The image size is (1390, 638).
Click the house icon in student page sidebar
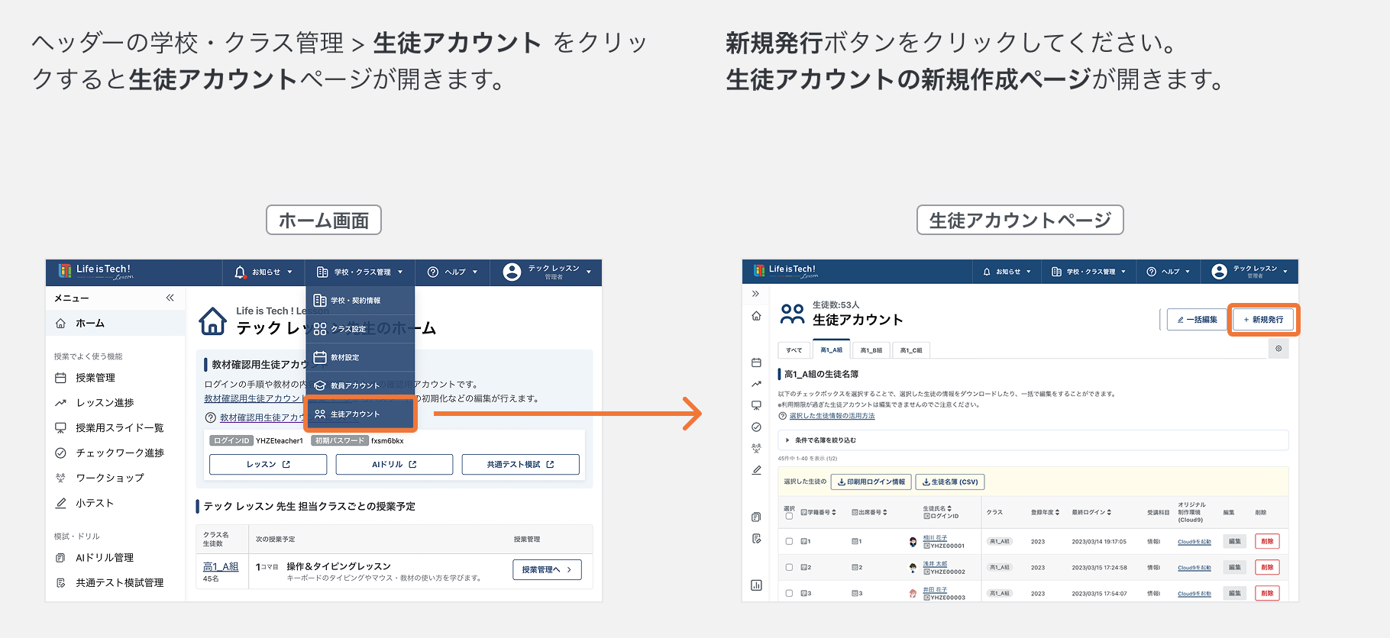coord(756,316)
